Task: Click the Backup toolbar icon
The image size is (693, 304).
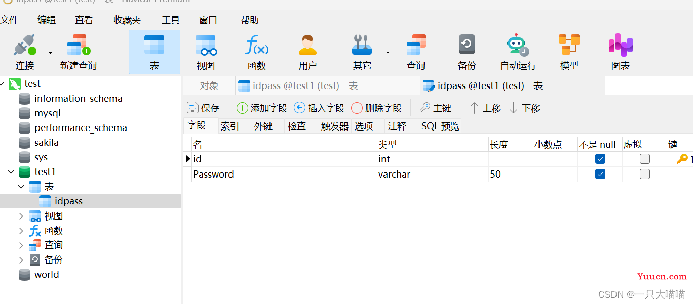Action: [x=467, y=45]
